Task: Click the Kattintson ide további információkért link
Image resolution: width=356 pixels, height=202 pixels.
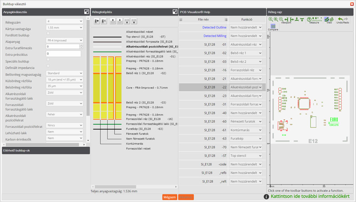Action: click(x=310, y=196)
